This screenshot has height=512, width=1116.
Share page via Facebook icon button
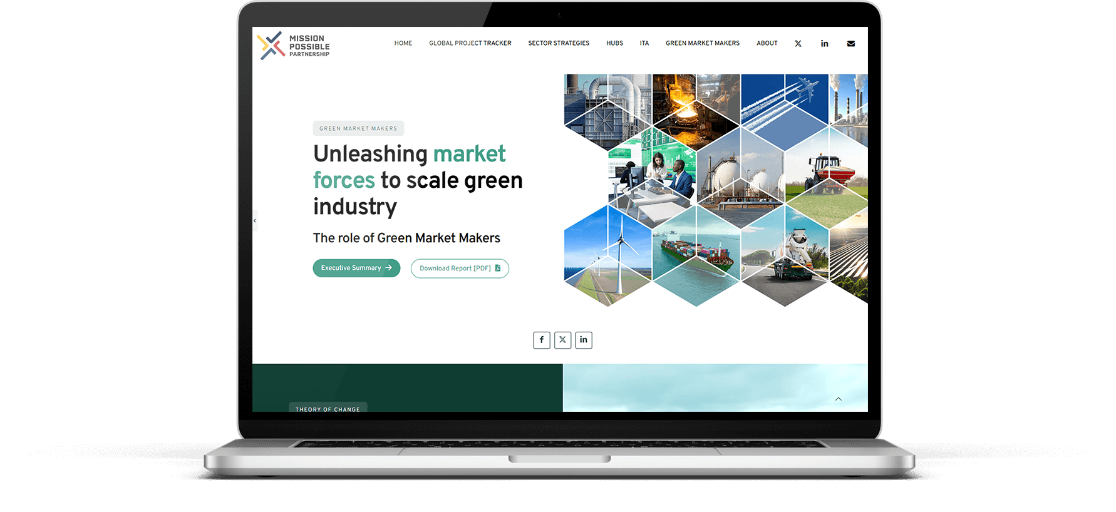pyautogui.click(x=542, y=340)
